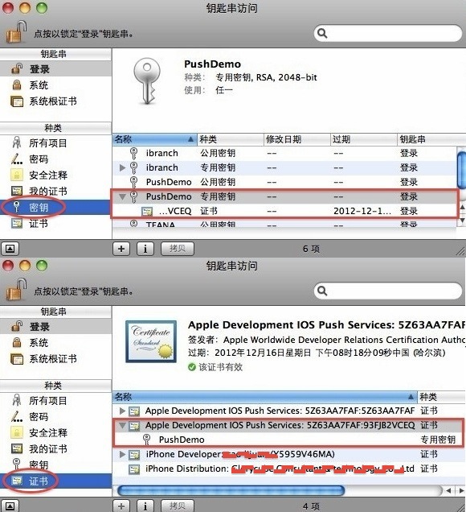This screenshot has width=466, height=512.
Task: Select 密码 category in upper window
Action: click(x=55, y=159)
